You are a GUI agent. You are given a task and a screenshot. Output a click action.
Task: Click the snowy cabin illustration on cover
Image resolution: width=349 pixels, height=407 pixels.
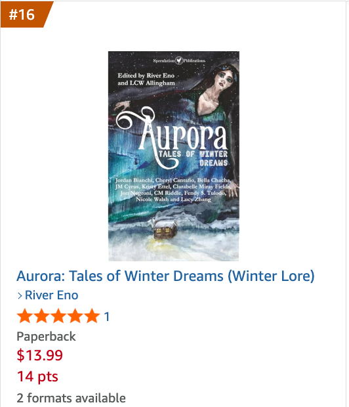click(165, 229)
